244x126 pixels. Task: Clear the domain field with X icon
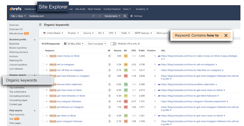pos(100,16)
